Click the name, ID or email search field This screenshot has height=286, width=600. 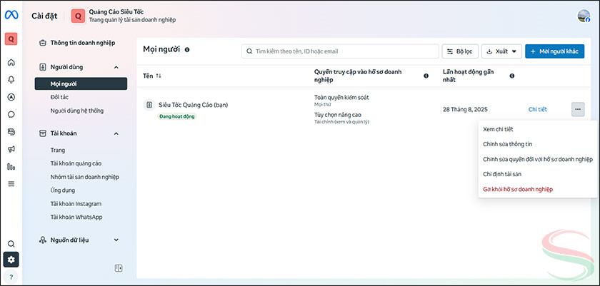pyautogui.click(x=340, y=51)
